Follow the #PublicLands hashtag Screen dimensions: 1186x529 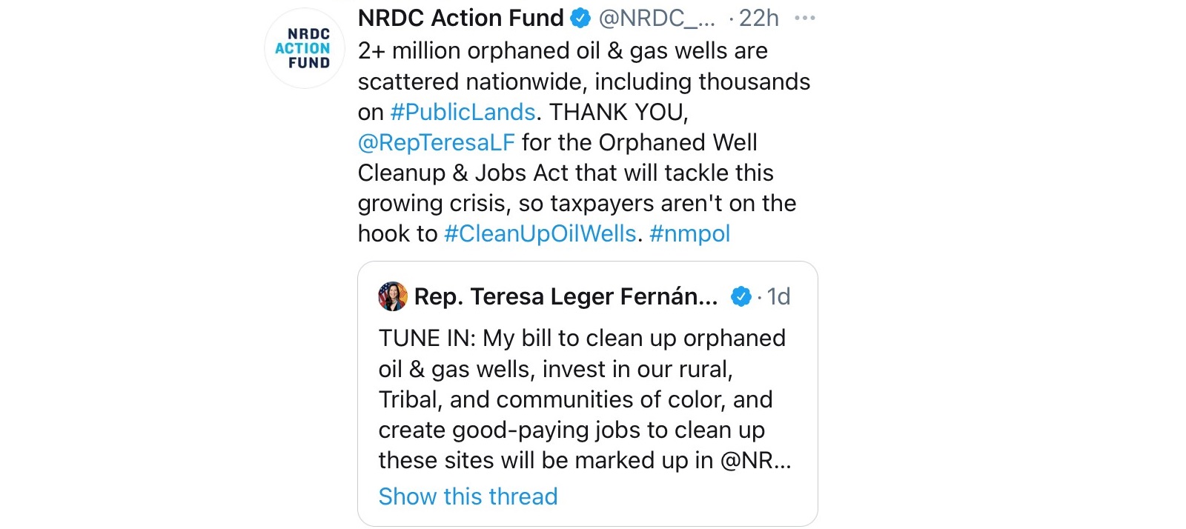click(463, 112)
